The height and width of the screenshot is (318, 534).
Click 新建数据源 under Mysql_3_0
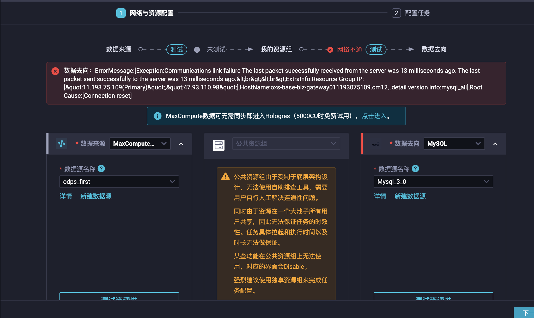[x=410, y=196]
